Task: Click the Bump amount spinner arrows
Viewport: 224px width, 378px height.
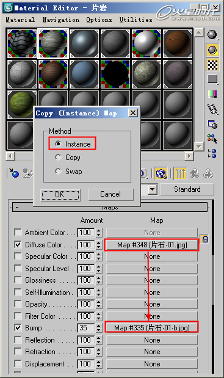Action: pyautogui.click(x=98, y=328)
